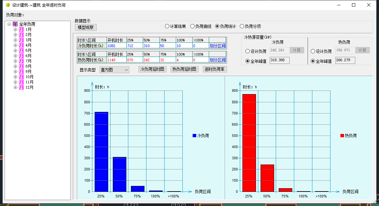Select the 10月 month icon

(x=21, y=77)
